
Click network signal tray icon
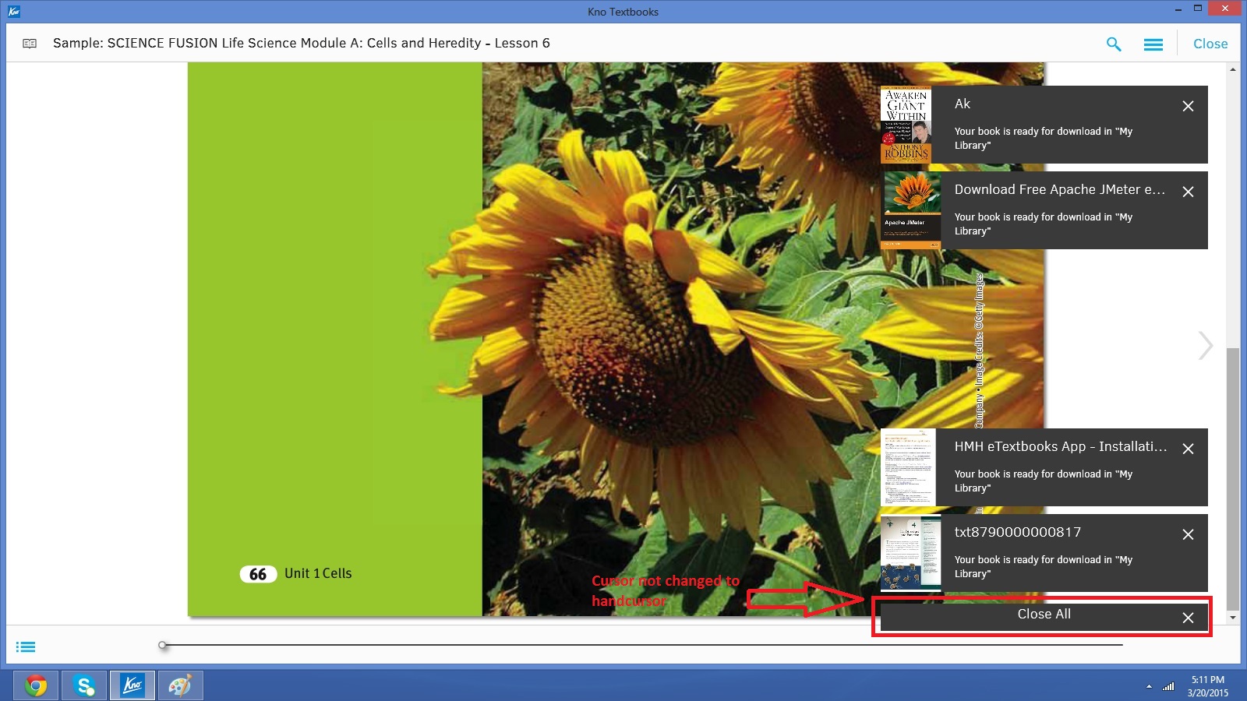(1168, 686)
